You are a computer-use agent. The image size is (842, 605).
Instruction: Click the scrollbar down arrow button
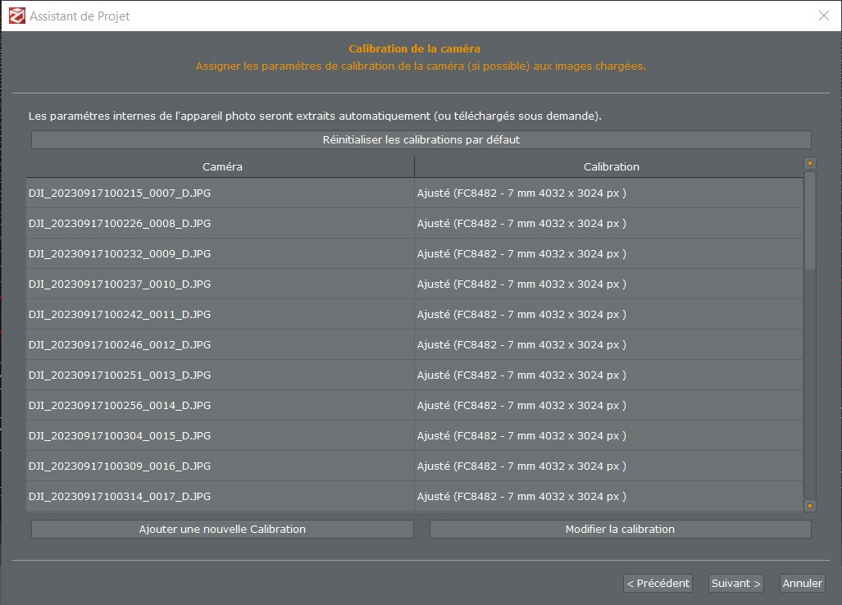(x=810, y=506)
